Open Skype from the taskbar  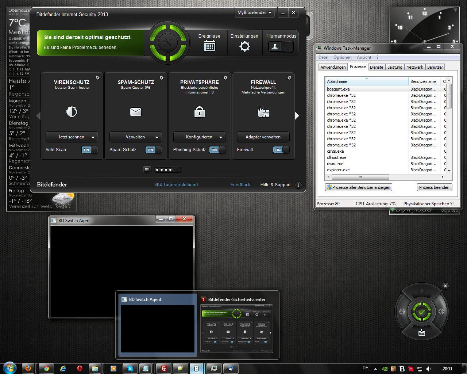[x=130, y=369]
